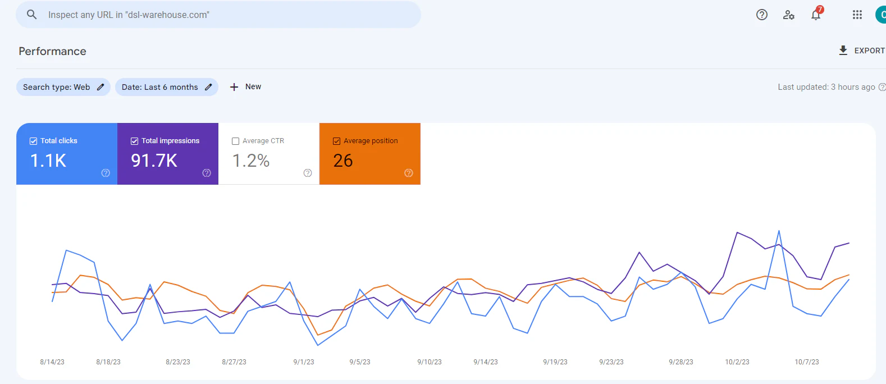
Task: Select the 26 average position value
Action: point(343,161)
